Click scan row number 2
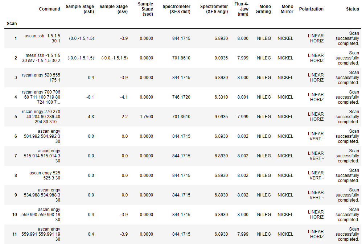The width and height of the screenshot is (362, 244). pyautogui.click(x=16, y=58)
